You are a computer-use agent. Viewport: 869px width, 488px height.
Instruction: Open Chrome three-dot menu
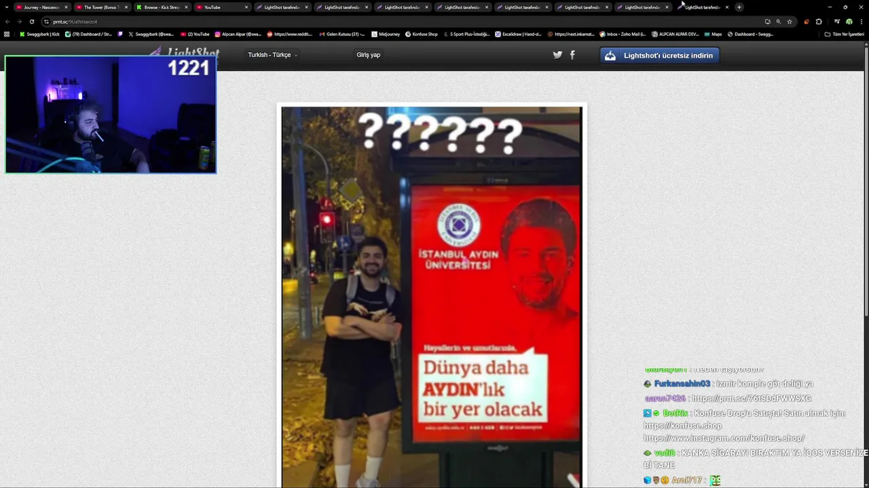[x=862, y=22]
